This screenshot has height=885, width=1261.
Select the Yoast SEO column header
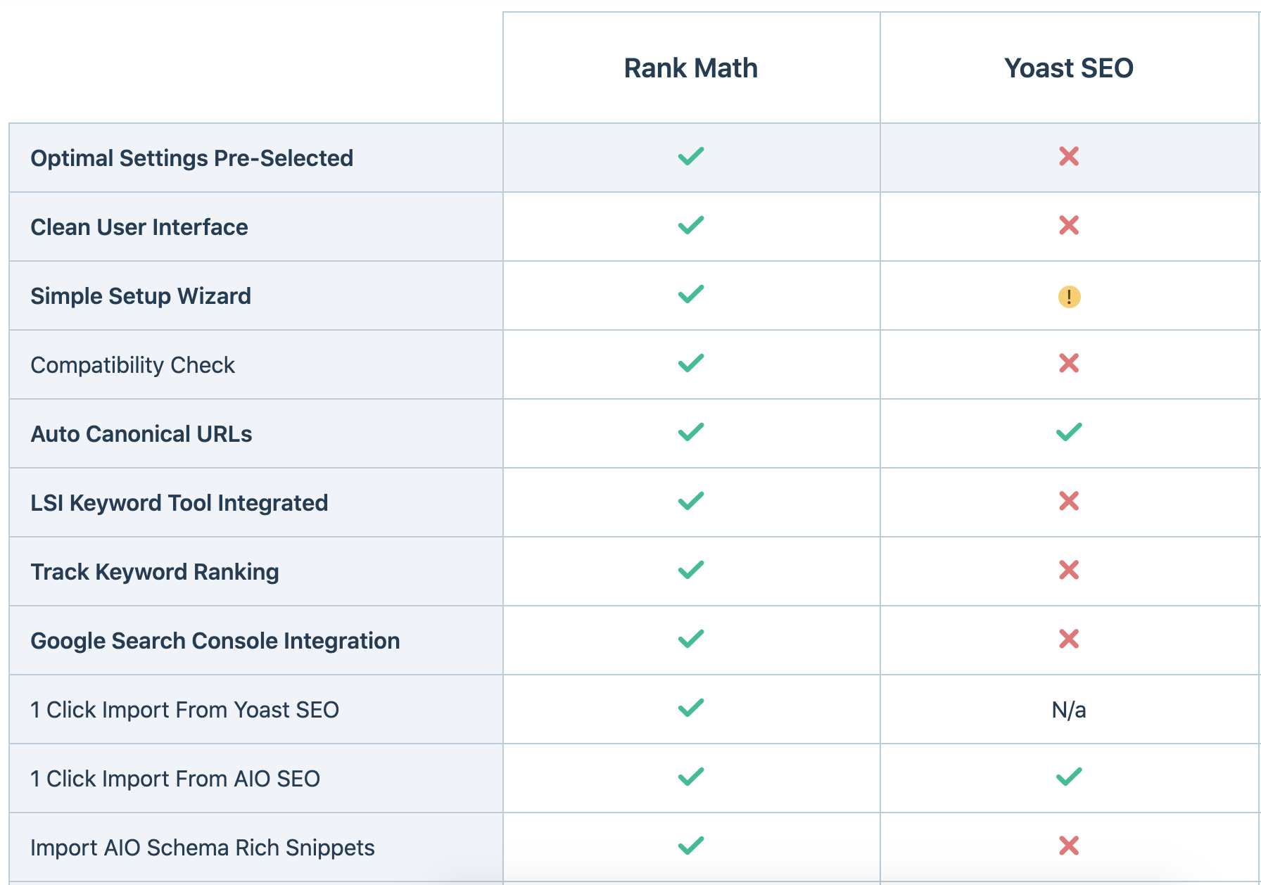coord(1069,68)
